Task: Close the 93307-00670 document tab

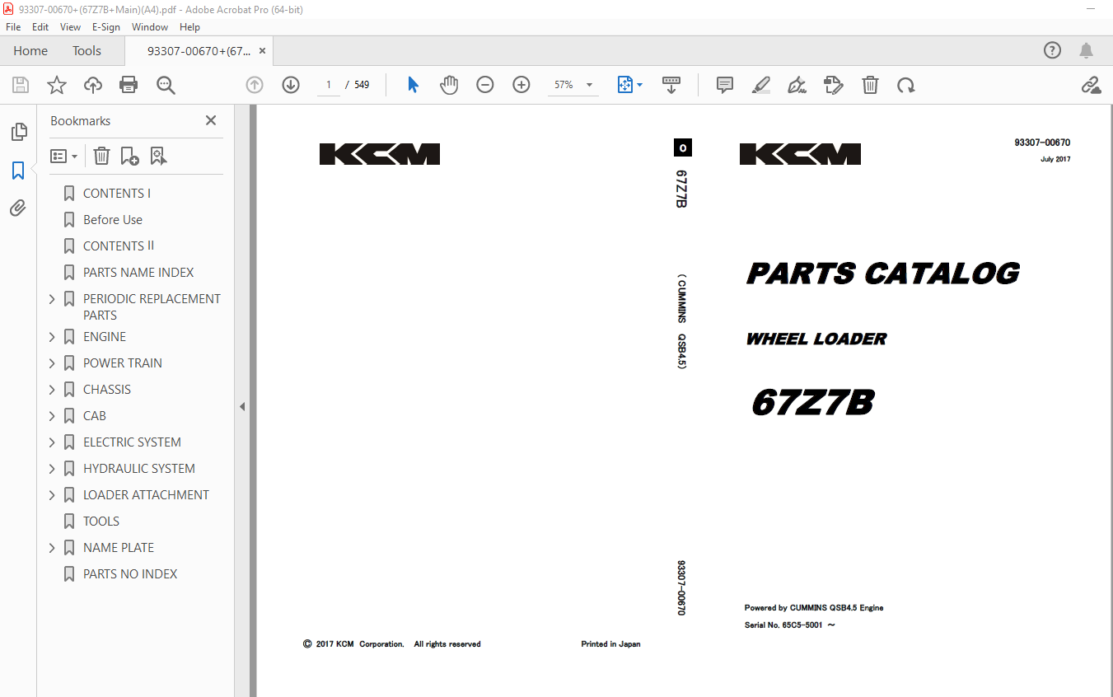Action: click(x=262, y=50)
